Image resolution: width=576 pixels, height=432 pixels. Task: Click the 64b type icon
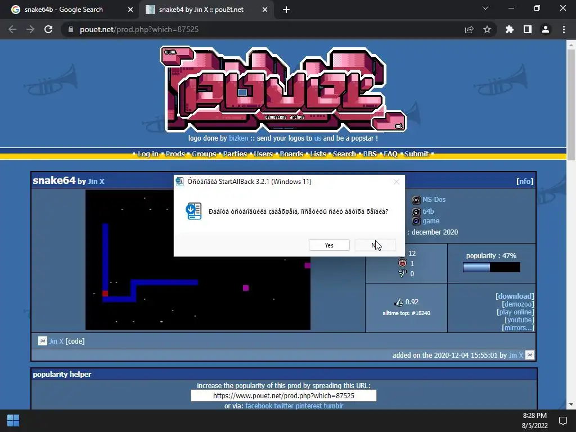click(x=416, y=211)
